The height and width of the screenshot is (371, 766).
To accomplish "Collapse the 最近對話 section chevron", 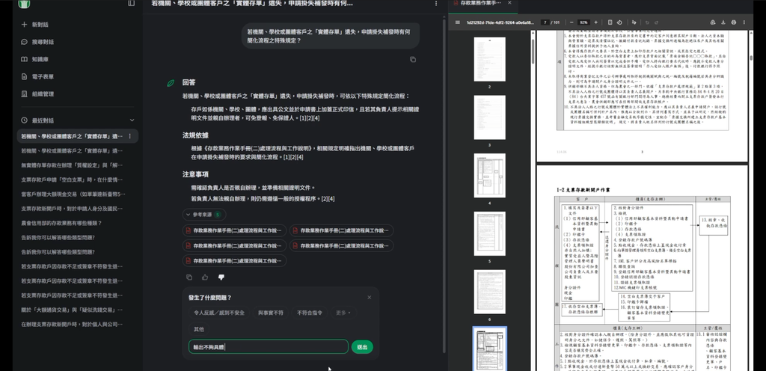I will [x=132, y=120].
